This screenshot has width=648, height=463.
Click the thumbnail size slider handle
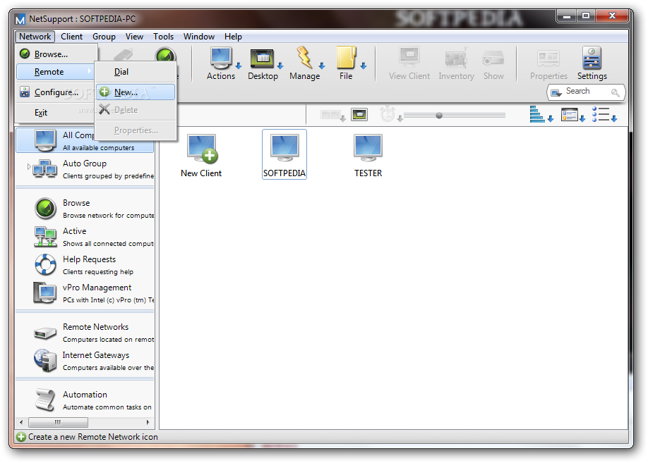coord(439,116)
